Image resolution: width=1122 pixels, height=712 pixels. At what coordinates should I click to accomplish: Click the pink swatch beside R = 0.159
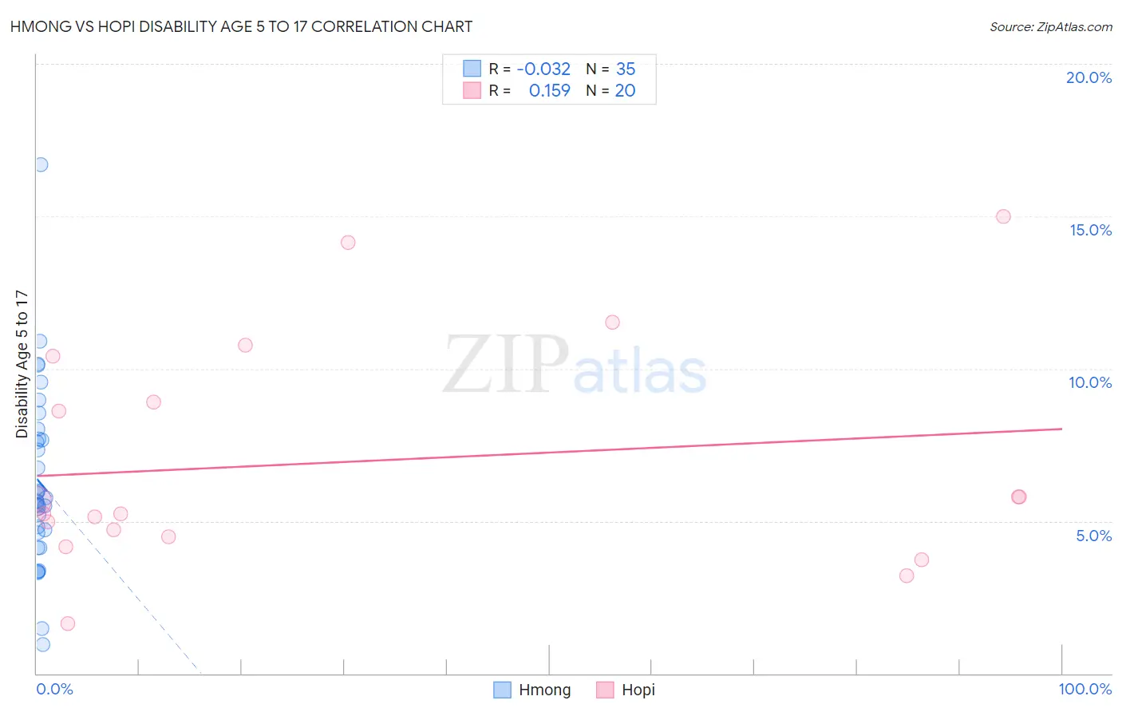tap(472, 90)
